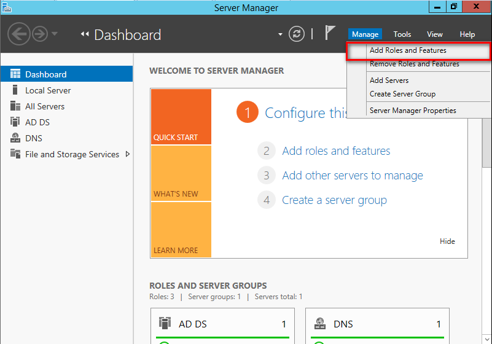Expand the File and Storage Services arrow
The width and height of the screenshot is (492, 344).
point(127,154)
